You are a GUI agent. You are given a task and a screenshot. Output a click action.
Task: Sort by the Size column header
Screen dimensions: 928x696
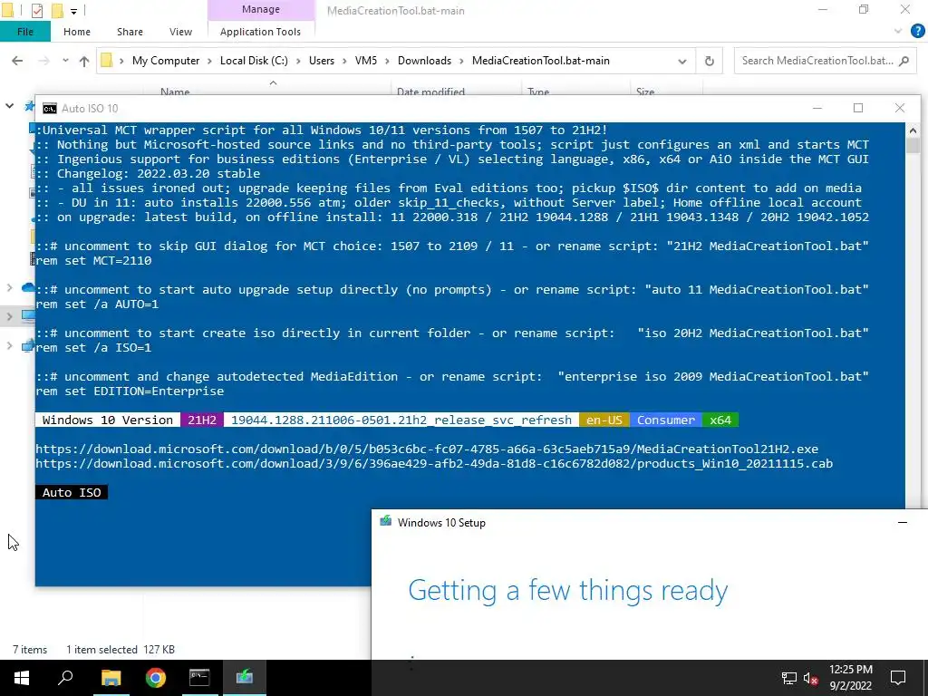pos(645,92)
